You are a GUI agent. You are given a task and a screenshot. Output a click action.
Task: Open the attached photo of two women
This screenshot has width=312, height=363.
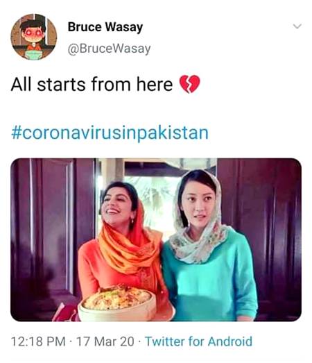pos(156,239)
